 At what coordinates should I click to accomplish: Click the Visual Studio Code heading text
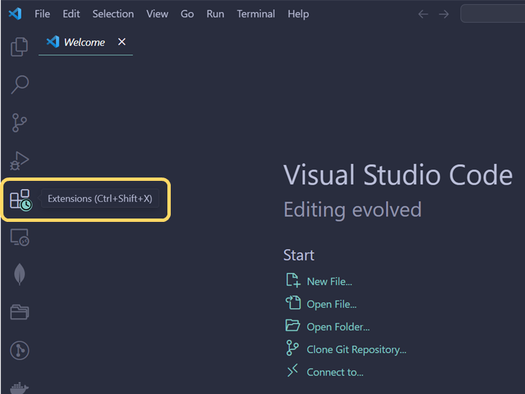click(x=398, y=175)
